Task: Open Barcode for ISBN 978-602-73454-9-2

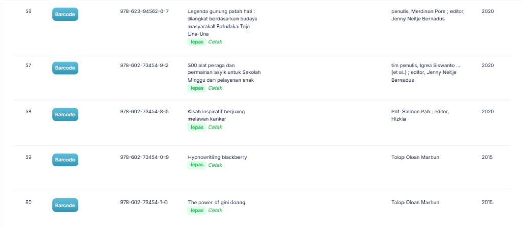Action: [x=65, y=68]
